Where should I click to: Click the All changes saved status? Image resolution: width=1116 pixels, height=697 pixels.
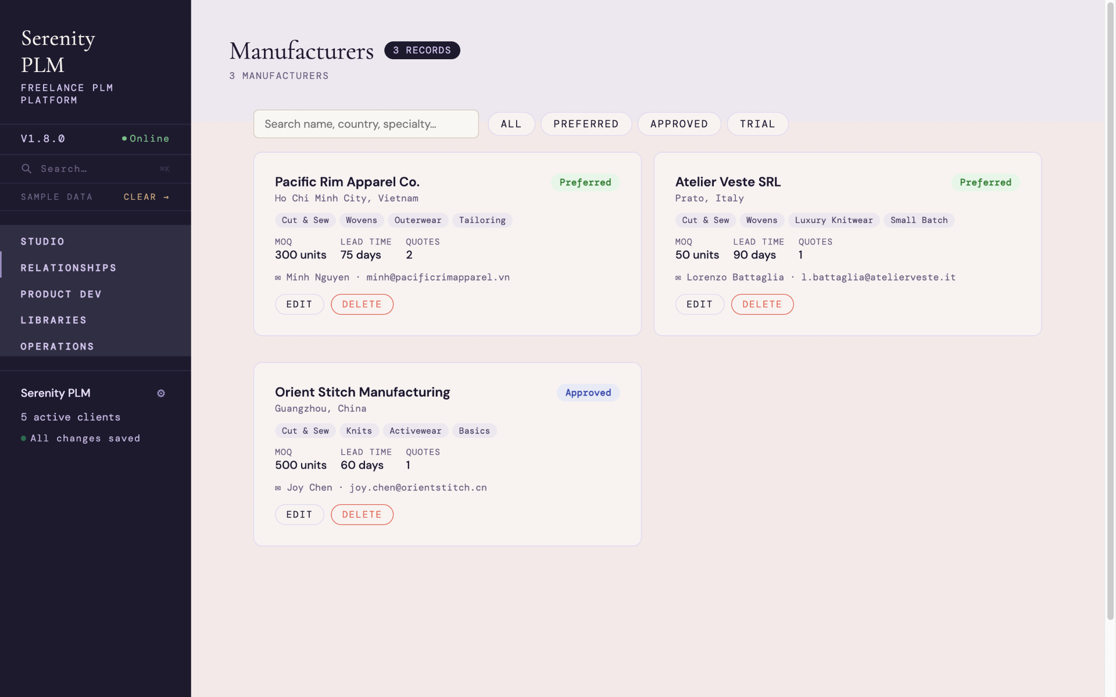tap(81, 439)
